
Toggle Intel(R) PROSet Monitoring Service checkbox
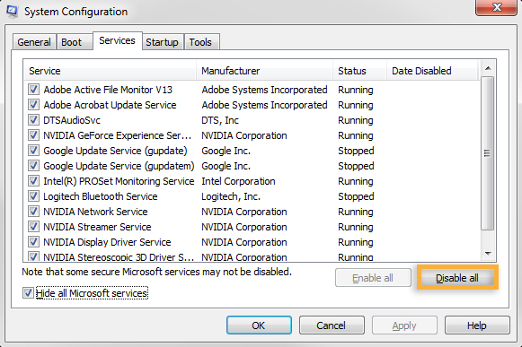coord(33,181)
